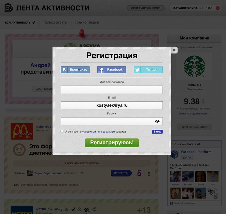226x214 pixels.
Task: Toggle password visibility eye icon
Action: pos(157,121)
